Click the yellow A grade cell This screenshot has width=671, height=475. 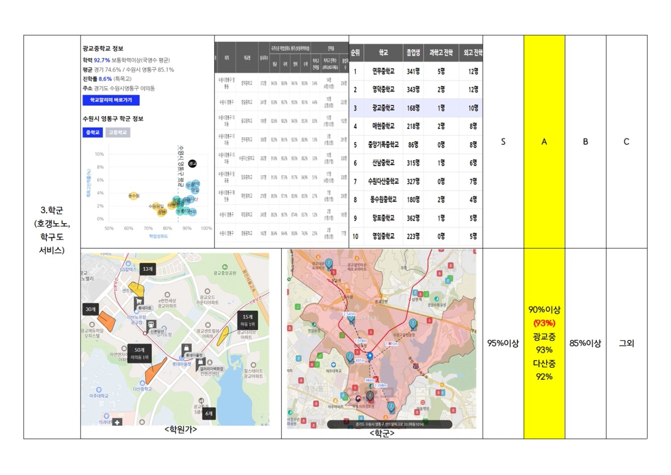(x=544, y=142)
